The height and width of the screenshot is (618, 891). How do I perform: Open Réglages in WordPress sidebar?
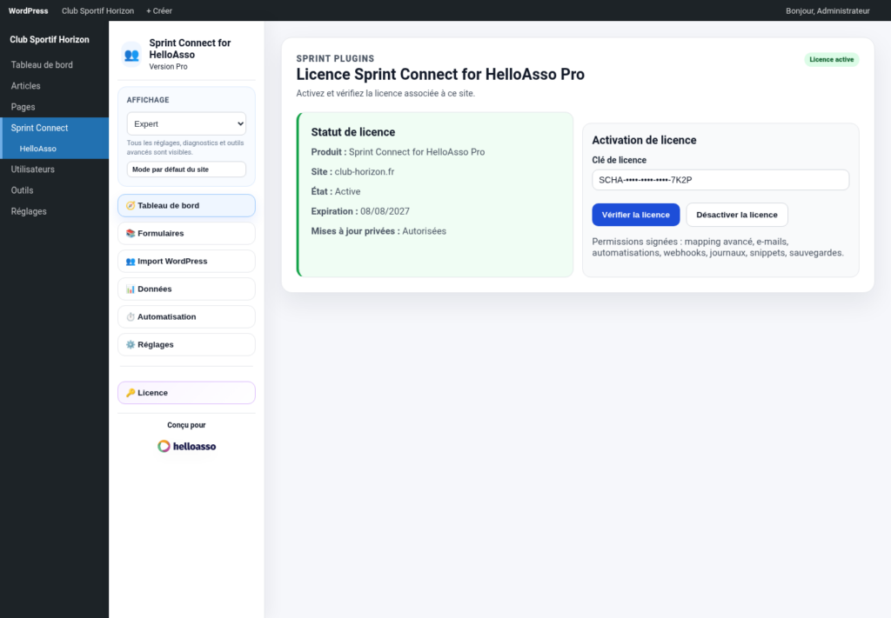[54, 211]
